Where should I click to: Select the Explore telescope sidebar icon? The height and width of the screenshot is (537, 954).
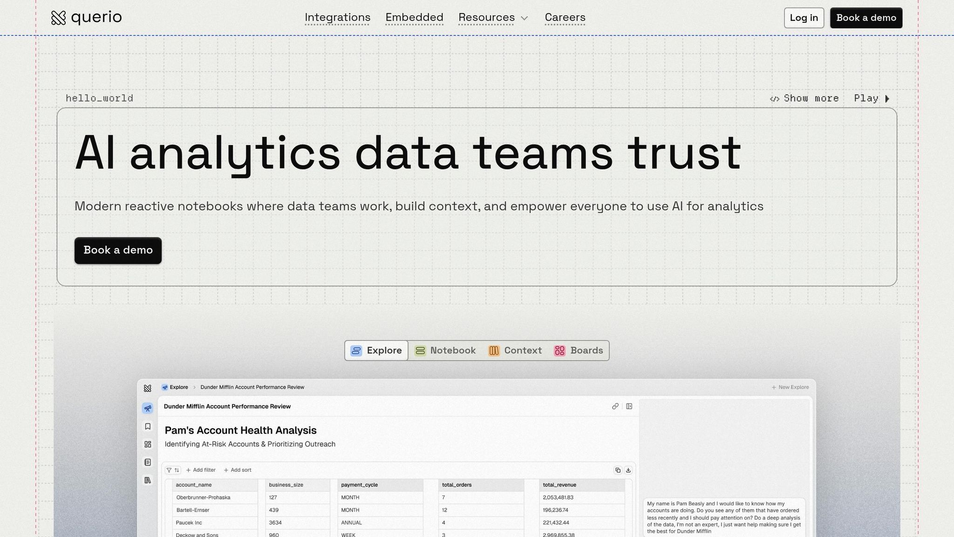[148, 408]
